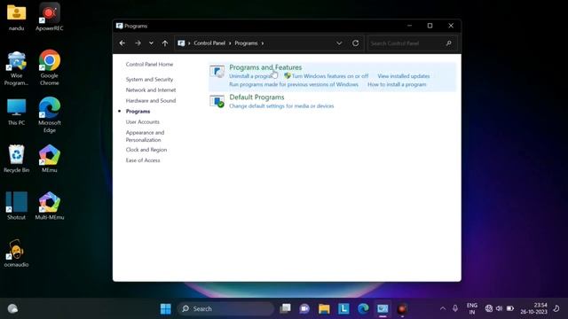Select Programs breadcrumb in address bar

pos(246,43)
